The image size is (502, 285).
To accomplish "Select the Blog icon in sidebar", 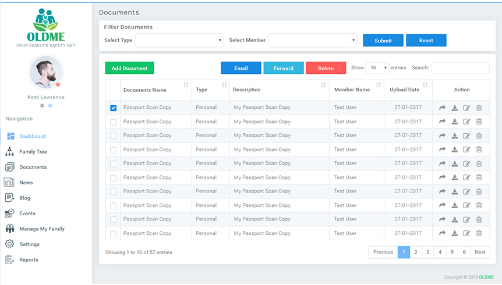I will [x=9, y=198].
